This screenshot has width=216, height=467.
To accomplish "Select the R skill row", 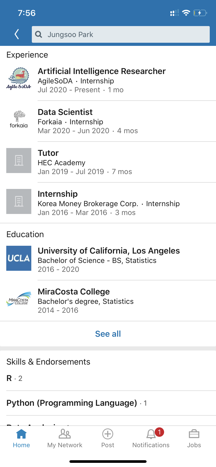I will 14,378.
